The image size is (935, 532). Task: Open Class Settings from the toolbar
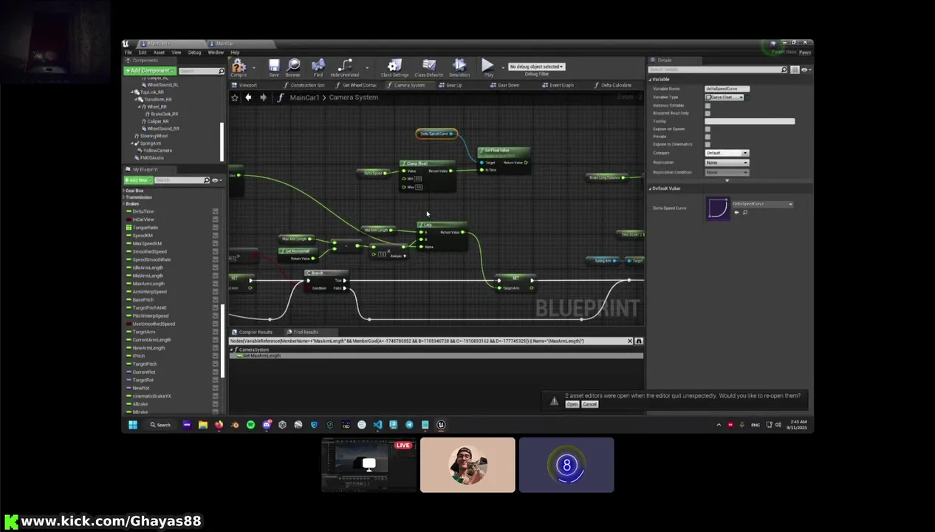pos(394,66)
